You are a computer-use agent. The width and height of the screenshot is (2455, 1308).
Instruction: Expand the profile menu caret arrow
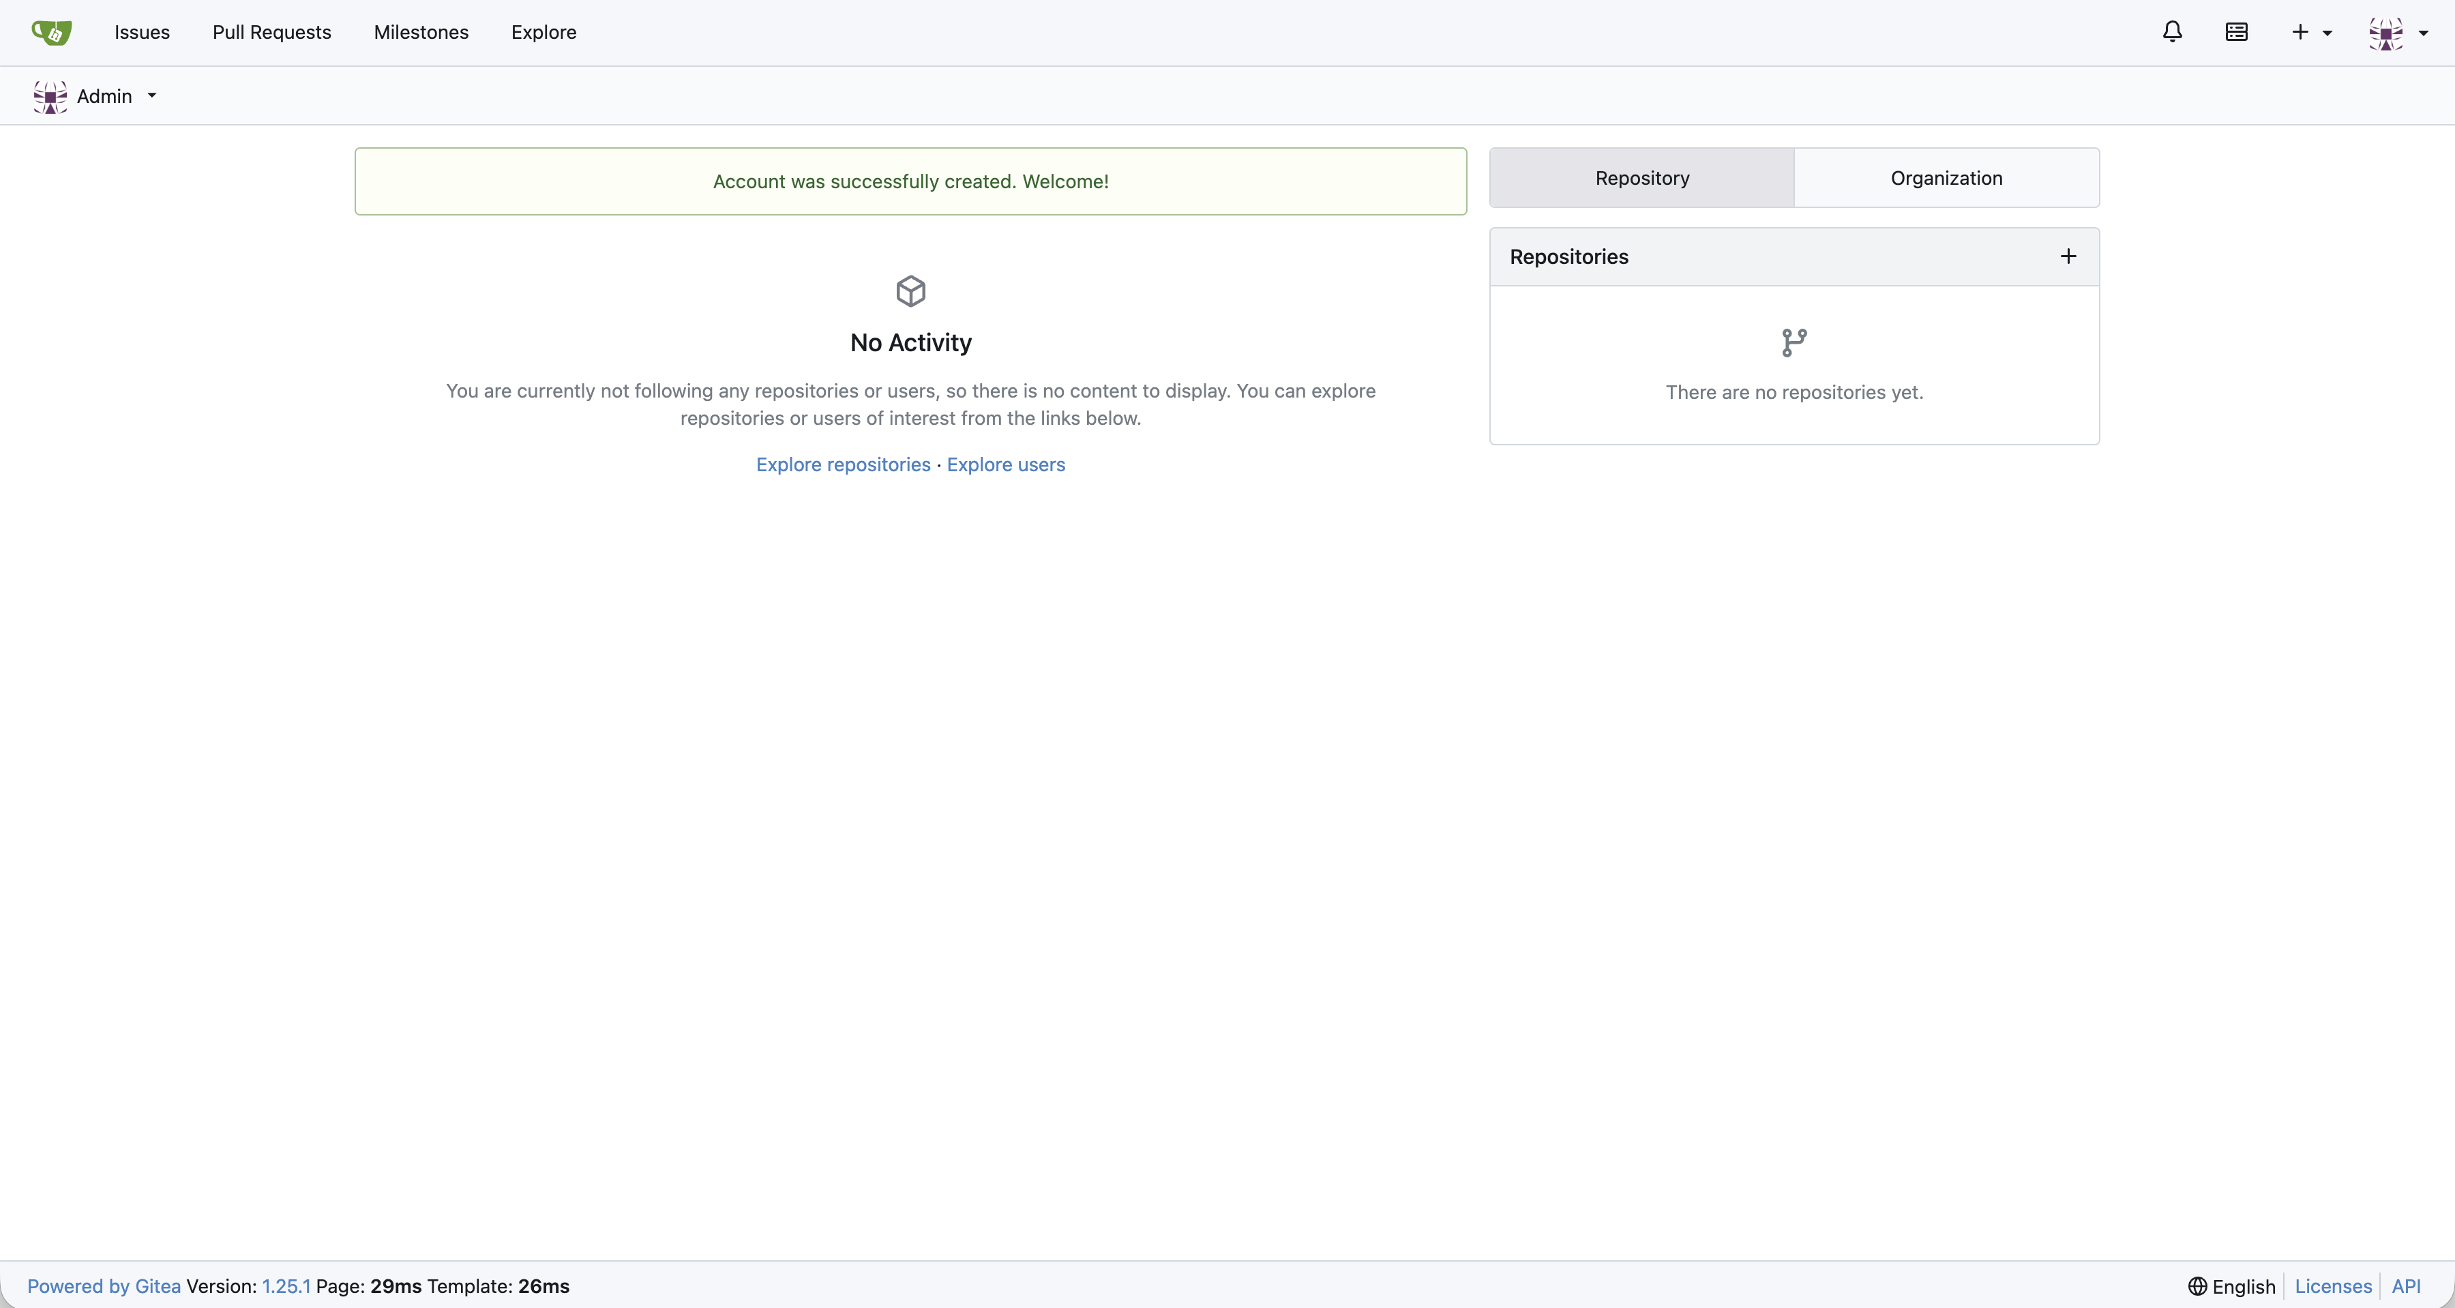[x=2424, y=33]
